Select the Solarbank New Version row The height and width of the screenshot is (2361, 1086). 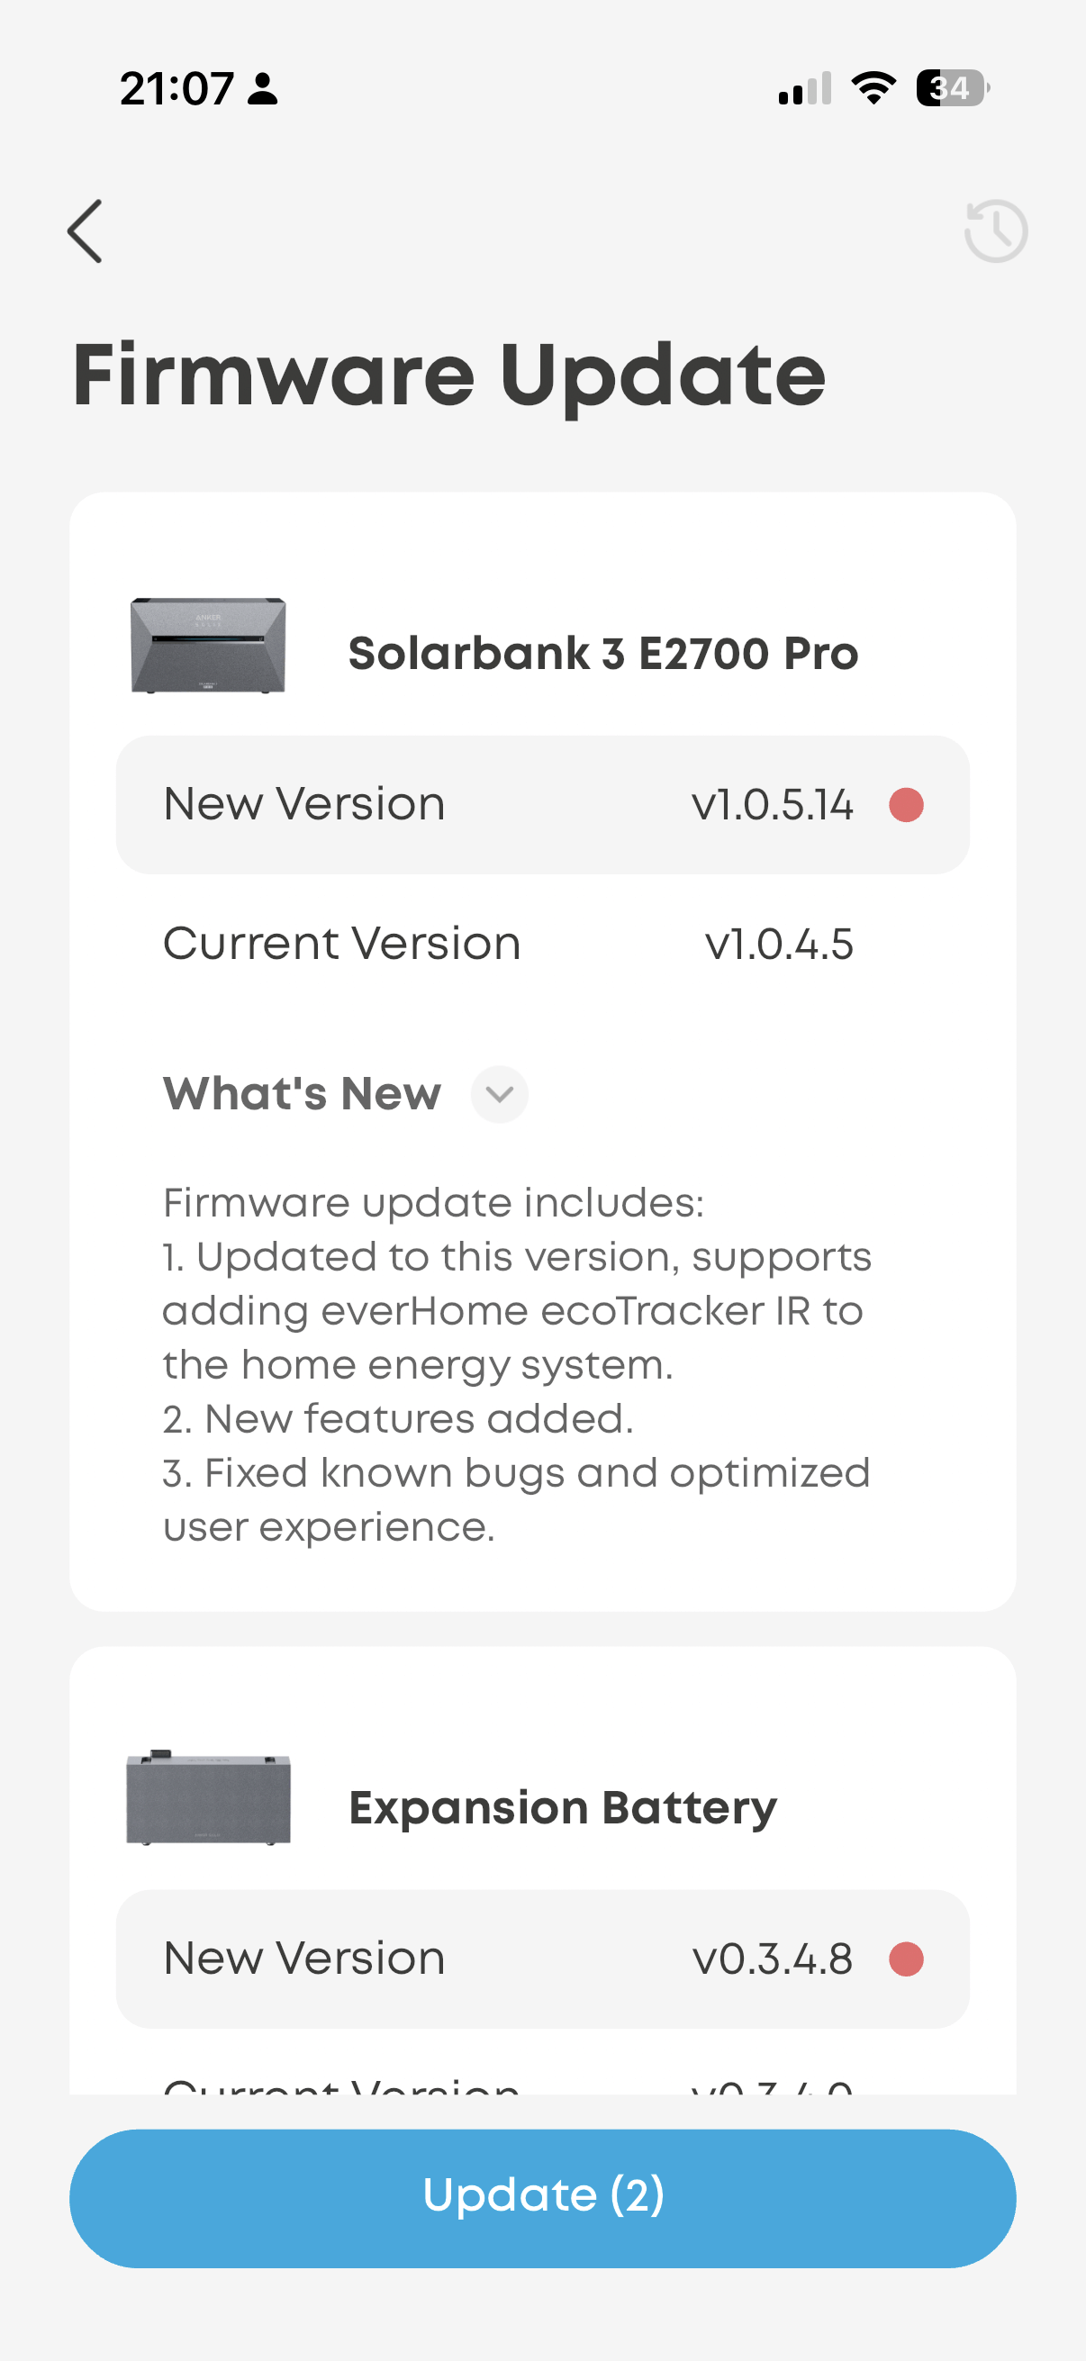click(542, 805)
